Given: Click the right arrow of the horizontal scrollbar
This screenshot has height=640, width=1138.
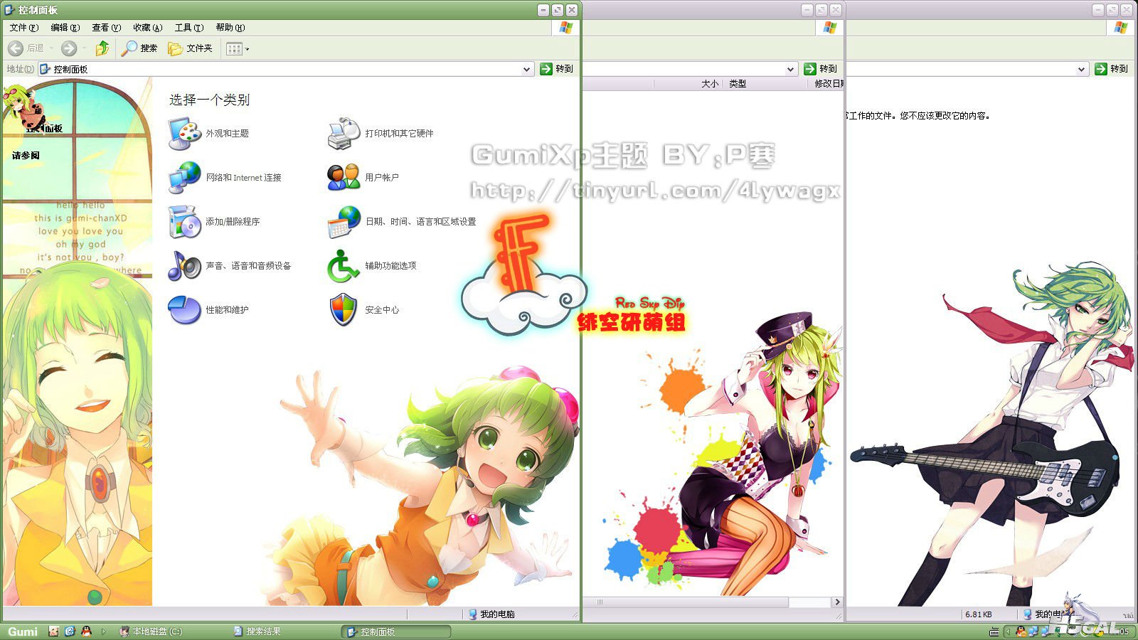Looking at the screenshot, I should [837, 602].
